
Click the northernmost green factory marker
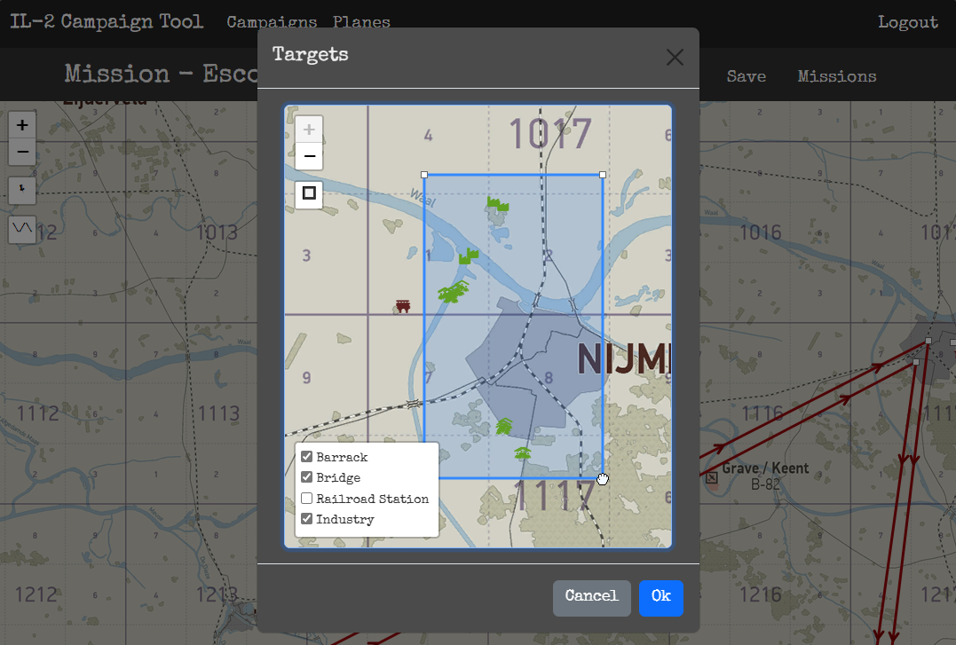[499, 204]
